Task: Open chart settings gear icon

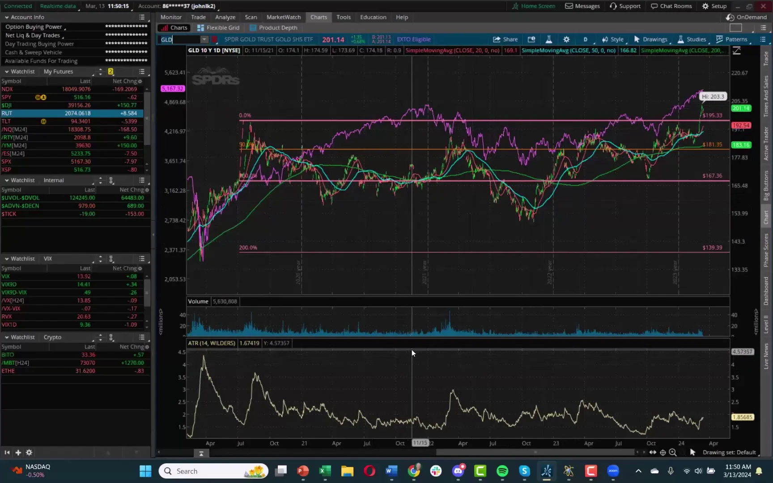Action: (x=566, y=39)
